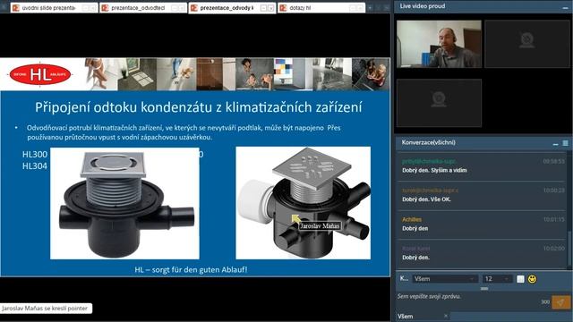The image size is (573, 322).
Task: Open the Konverzace panel options menu icon
Action: (565, 143)
